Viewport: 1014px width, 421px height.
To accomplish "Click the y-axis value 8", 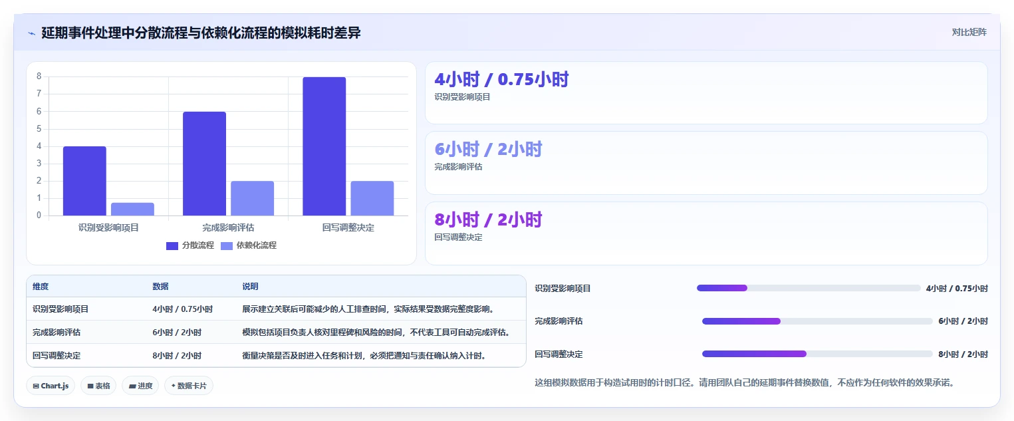I will (x=39, y=76).
